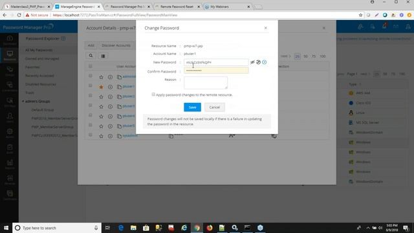Close the Account Details window
414x233 pixels.
324,28
